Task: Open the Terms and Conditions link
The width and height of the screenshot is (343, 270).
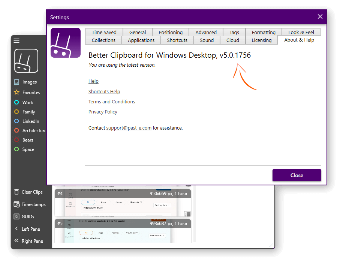Action: click(x=112, y=101)
